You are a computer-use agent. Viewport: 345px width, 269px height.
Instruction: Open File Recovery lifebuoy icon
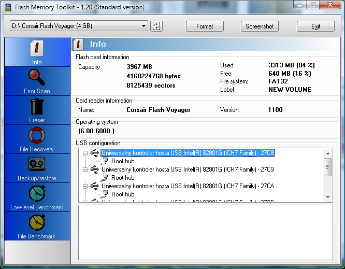(x=37, y=135)
